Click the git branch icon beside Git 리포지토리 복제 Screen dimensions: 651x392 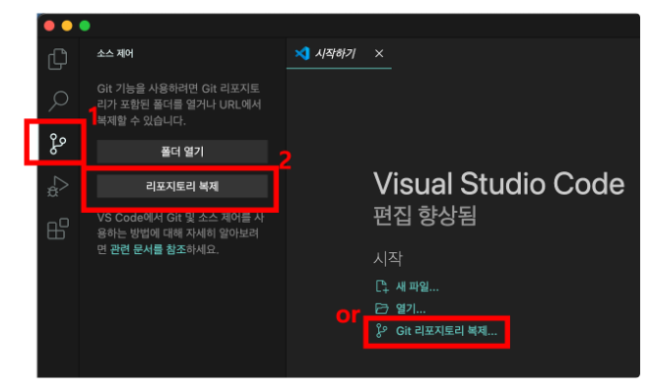pyautogui.click(x=381, y=331)
